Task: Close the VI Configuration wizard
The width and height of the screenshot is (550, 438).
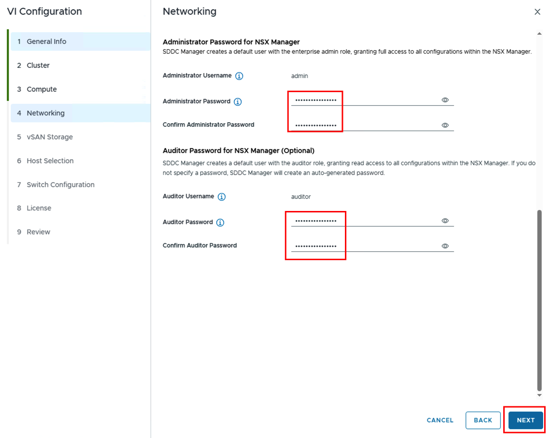Action: tap(537, 12)
